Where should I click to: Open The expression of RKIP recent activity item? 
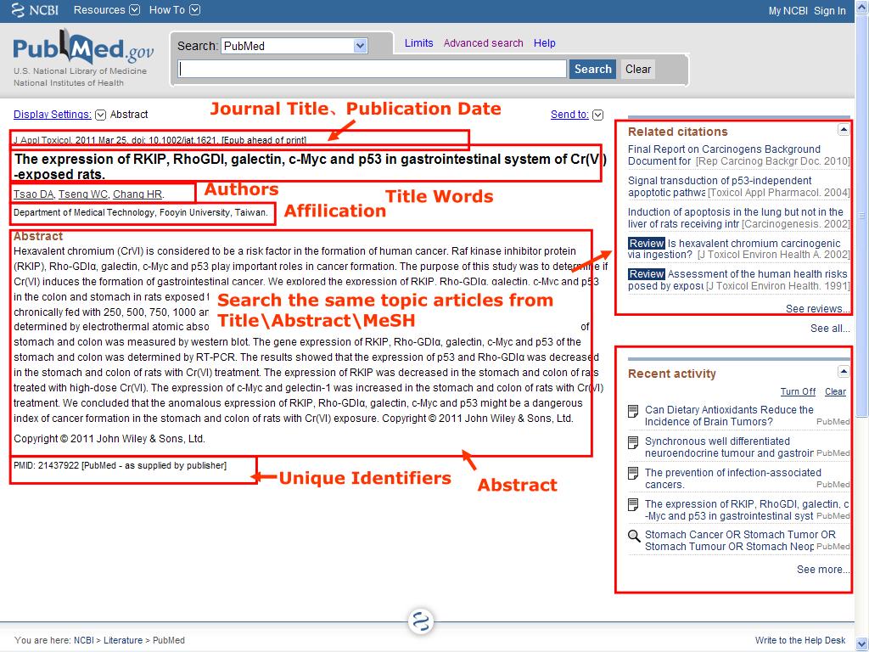747,509
